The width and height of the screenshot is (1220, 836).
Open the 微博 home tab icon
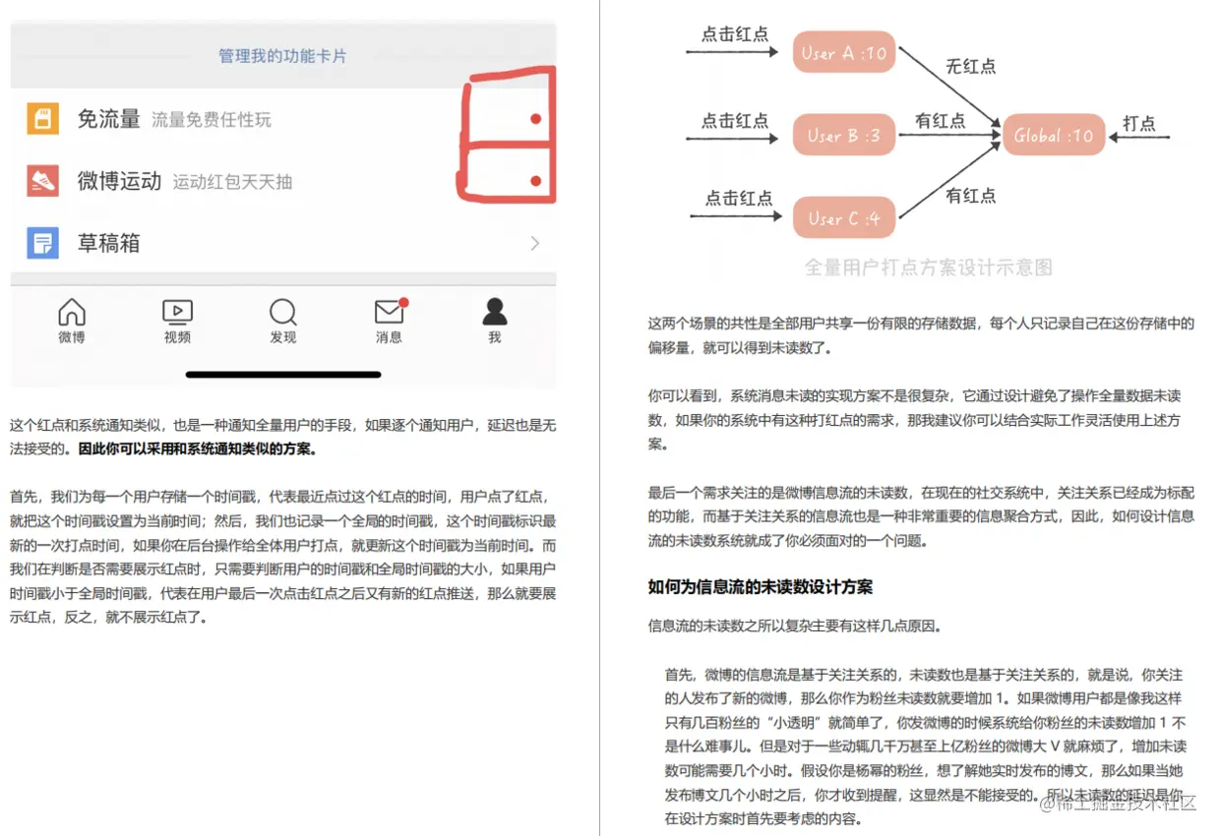click(71, 313)
